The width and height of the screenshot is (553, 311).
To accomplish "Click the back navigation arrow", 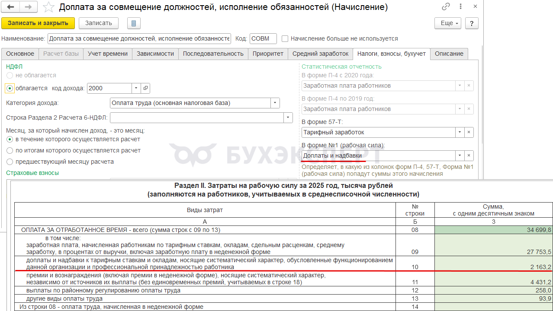I will 11,7.
